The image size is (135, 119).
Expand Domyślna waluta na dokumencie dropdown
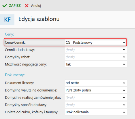124,90
